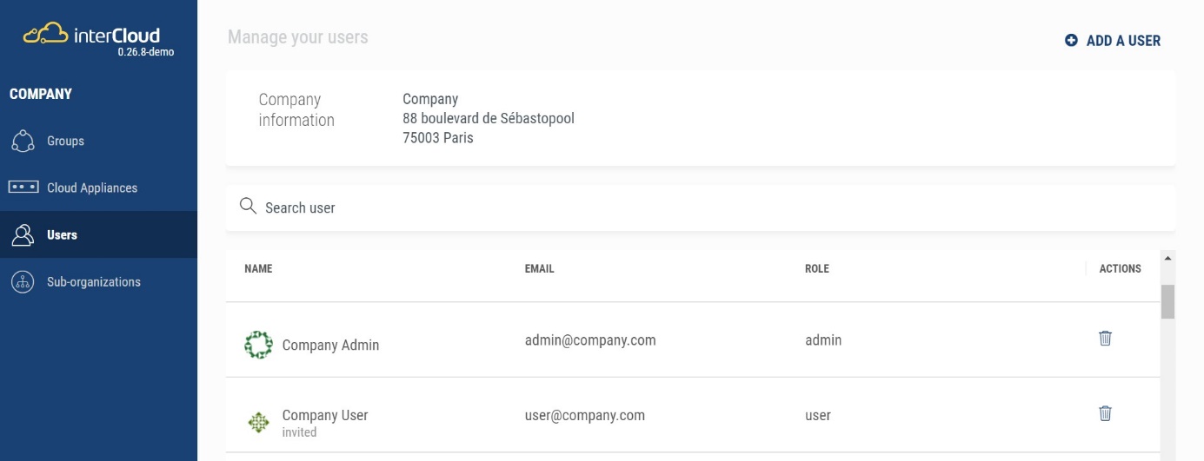
Task: Click Company User avatar icon
Action: coord(258,422)
